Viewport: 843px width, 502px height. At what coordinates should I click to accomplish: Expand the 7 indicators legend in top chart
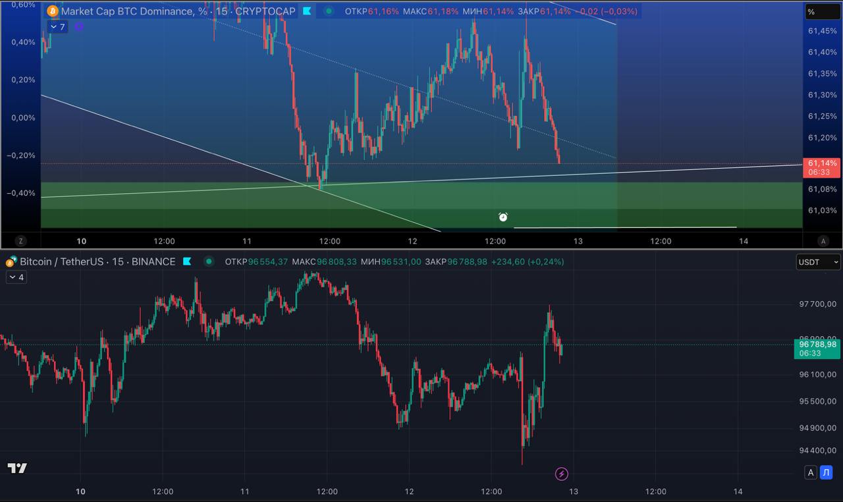coord(57,27)
